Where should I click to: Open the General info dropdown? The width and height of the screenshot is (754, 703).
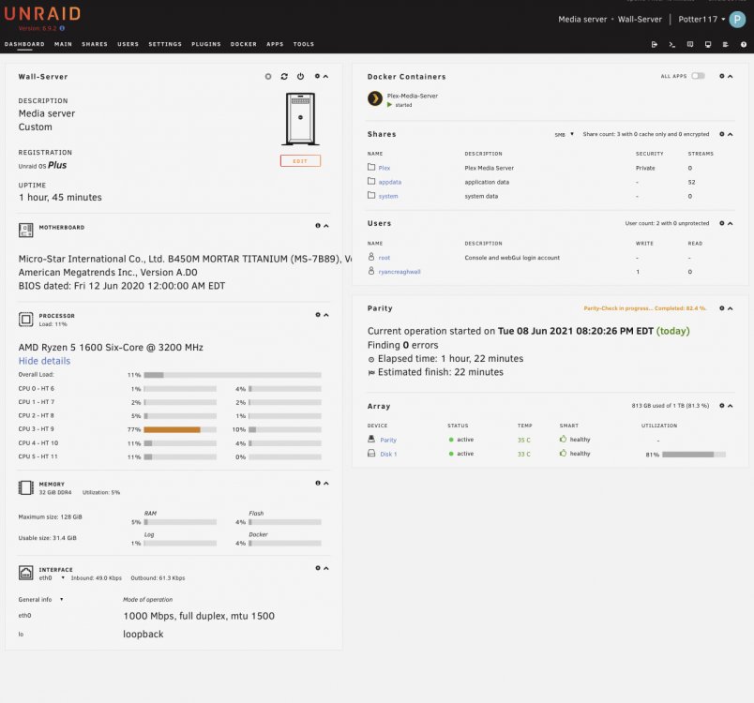(x=41, y=600)
